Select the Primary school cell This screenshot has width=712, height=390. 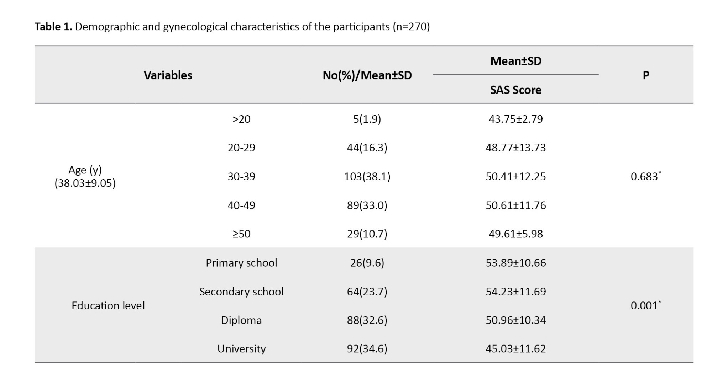click(x=241, y=263)
